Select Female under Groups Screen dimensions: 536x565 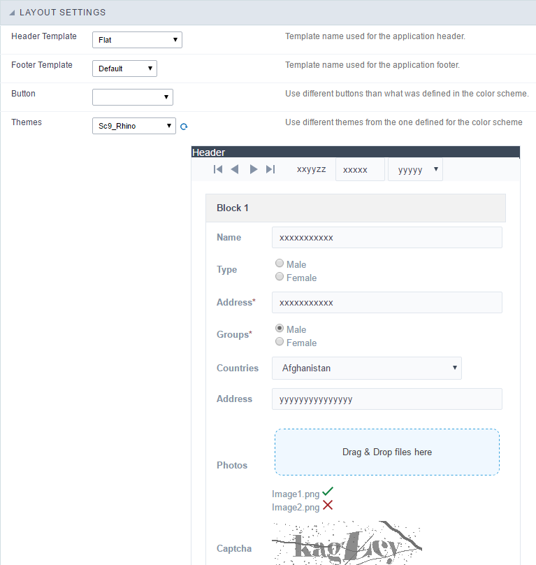coord(280,341)
